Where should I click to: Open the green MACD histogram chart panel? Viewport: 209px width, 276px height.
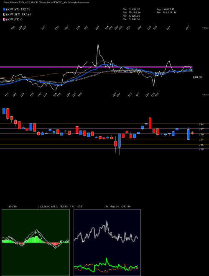(x=36, y=243)
